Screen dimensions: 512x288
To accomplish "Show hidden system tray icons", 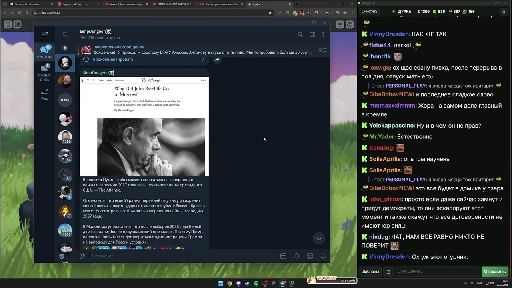I will (x=466, y=283).
